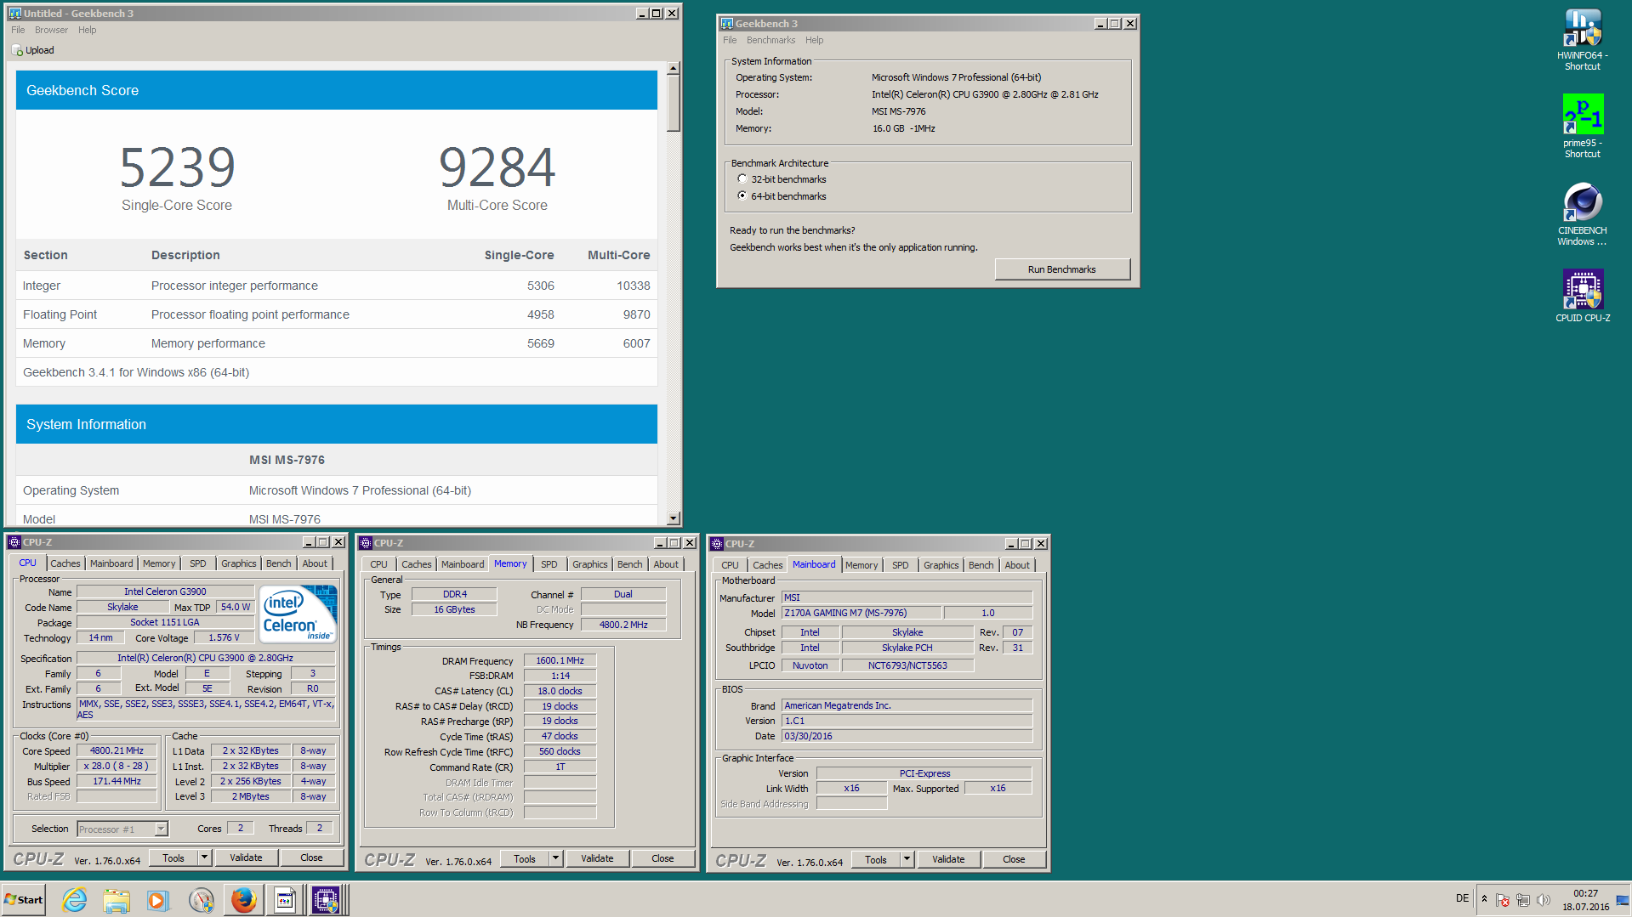Click BIOS date field 03/30/2016
Screen dimensions: 1632x917
tap(907, 736)
